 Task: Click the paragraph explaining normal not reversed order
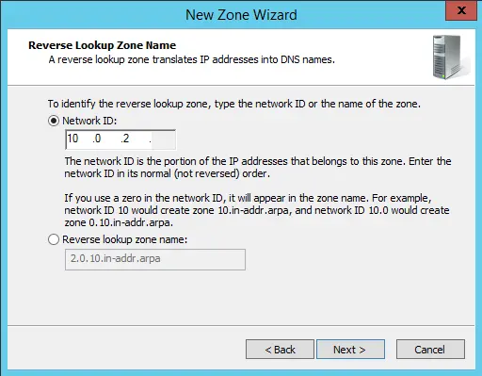[258, 167]
